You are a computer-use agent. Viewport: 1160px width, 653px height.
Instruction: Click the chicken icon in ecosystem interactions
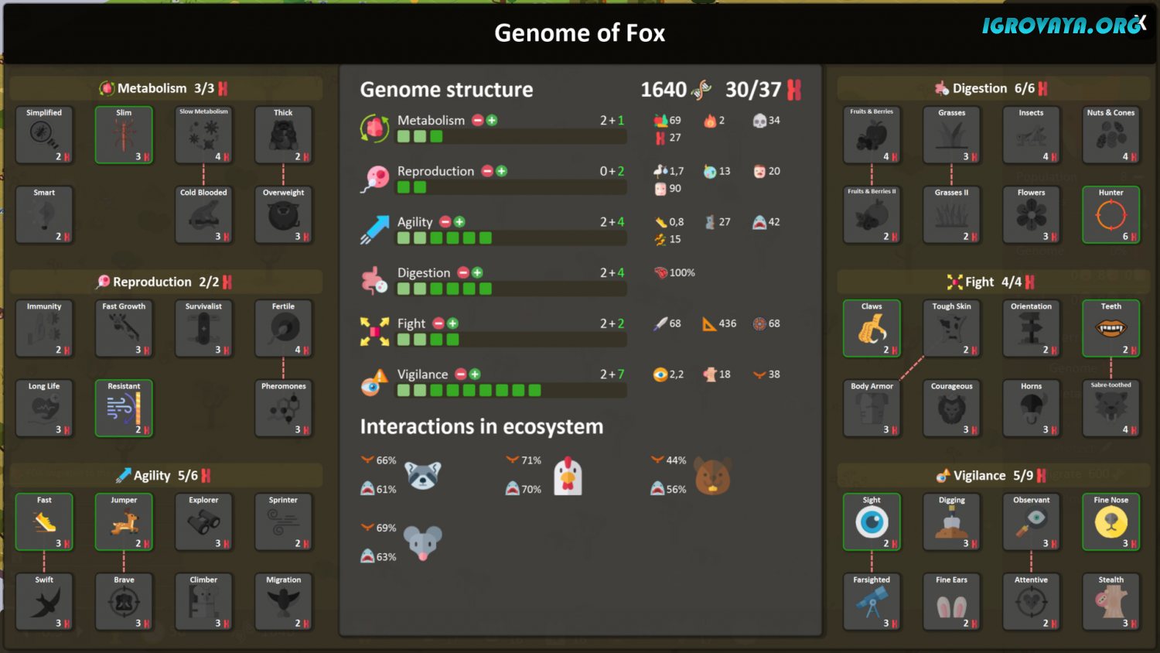tap(568, 475)
